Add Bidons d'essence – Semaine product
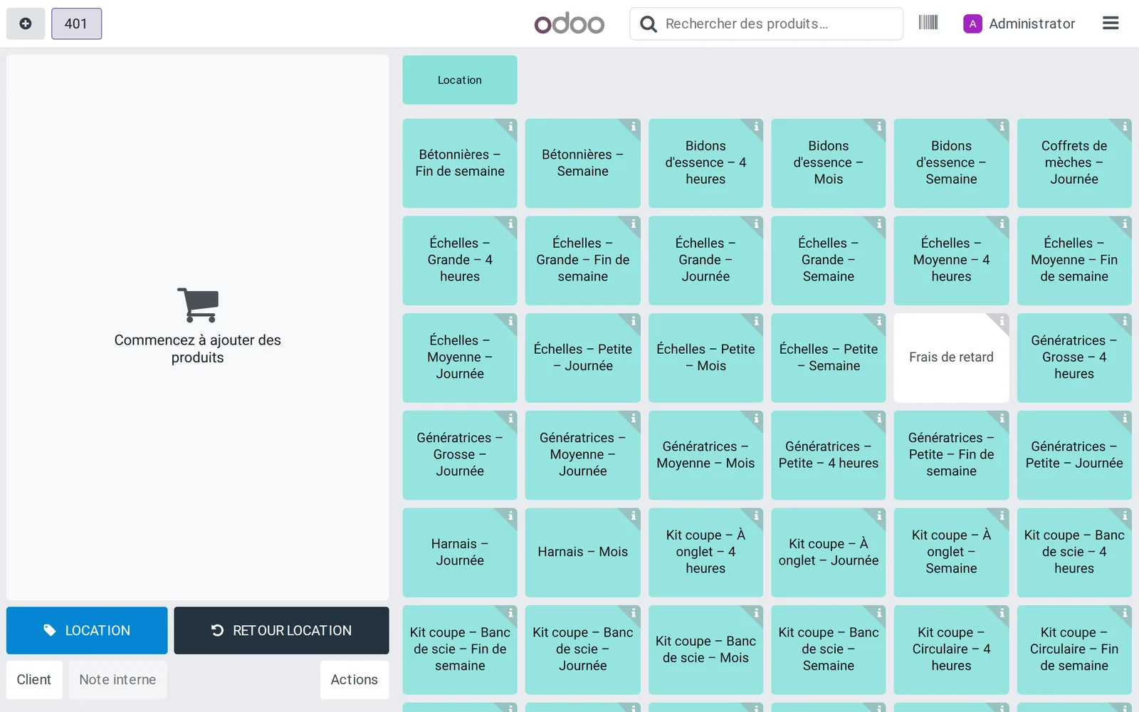This screenshot has width=1139, height=712. coord(951,163)
